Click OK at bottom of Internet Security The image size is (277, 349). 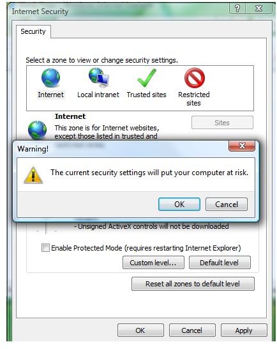point(140,330)
